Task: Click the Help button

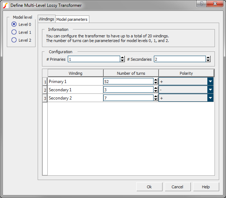Action: [x=206, y=187]
